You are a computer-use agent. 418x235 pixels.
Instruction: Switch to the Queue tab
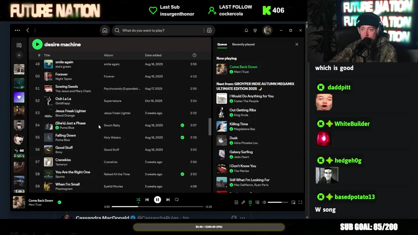(222, 44)
